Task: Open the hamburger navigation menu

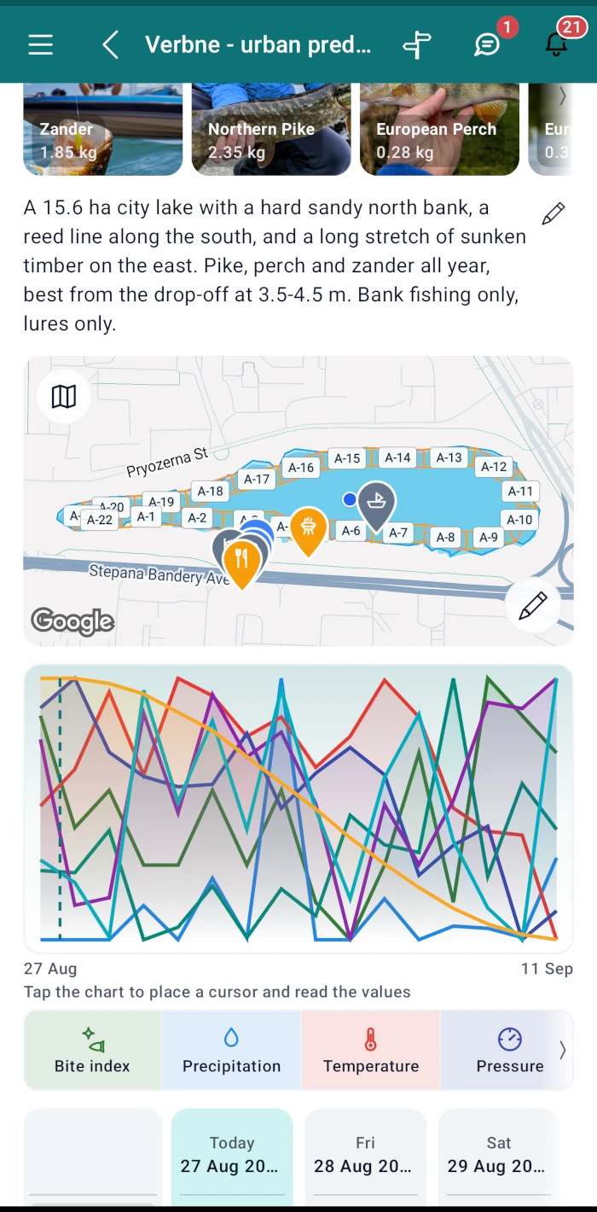Action: [41, 44]
